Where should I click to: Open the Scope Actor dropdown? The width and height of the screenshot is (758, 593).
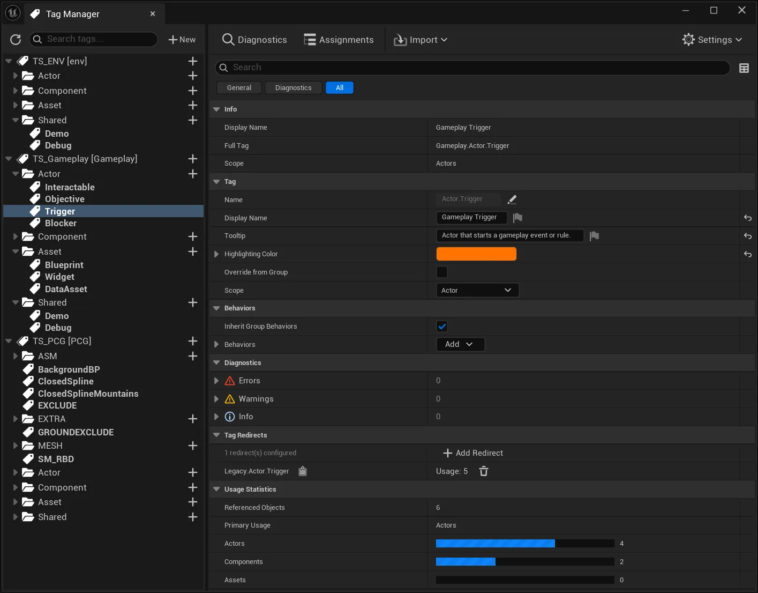pos(477,290)
